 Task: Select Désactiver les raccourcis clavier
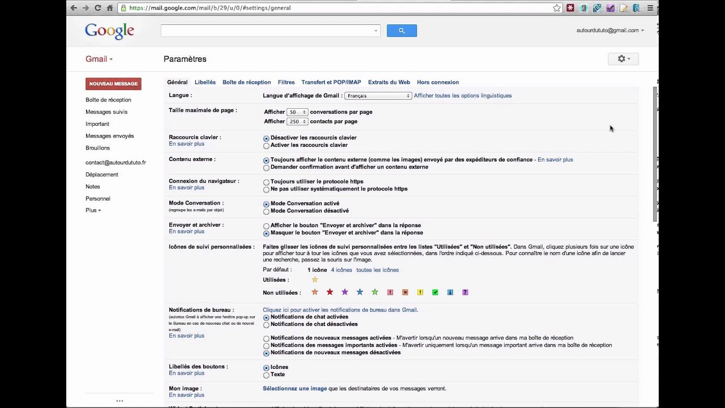(x=266, y=138)
